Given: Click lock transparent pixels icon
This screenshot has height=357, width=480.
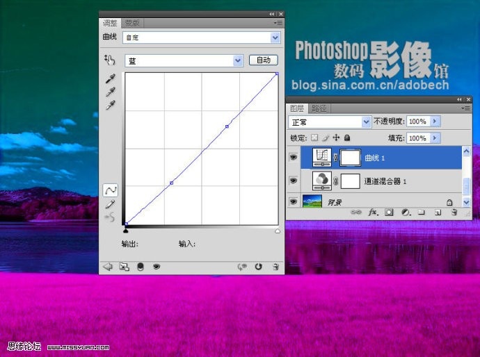Looking at the screenshot, I should click(x=314, y=138).
